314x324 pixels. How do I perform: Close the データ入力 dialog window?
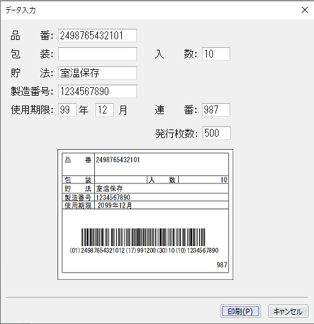click(305, 10)
